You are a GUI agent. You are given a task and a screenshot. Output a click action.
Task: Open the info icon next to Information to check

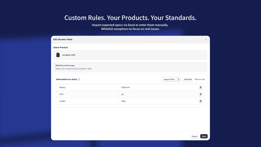click(x=79, y=79)
